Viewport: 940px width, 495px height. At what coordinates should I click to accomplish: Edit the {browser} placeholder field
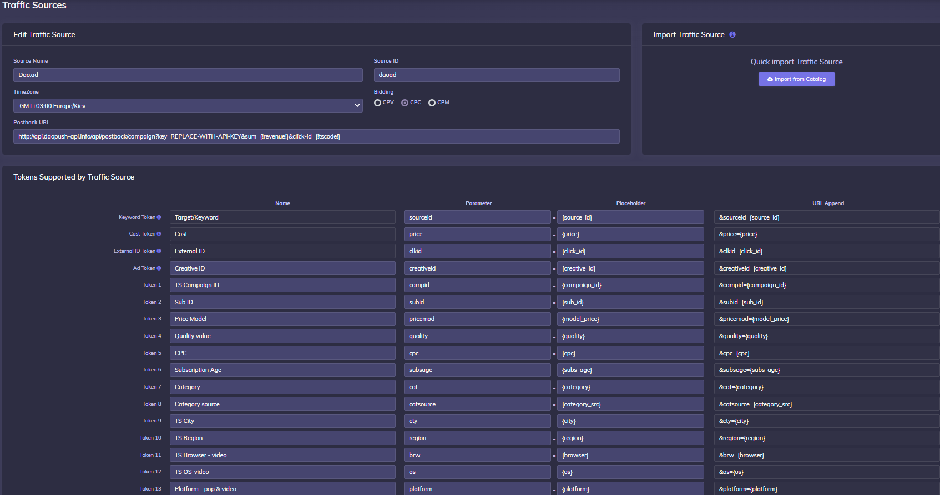pyautogui.click(x=630, y=455)
